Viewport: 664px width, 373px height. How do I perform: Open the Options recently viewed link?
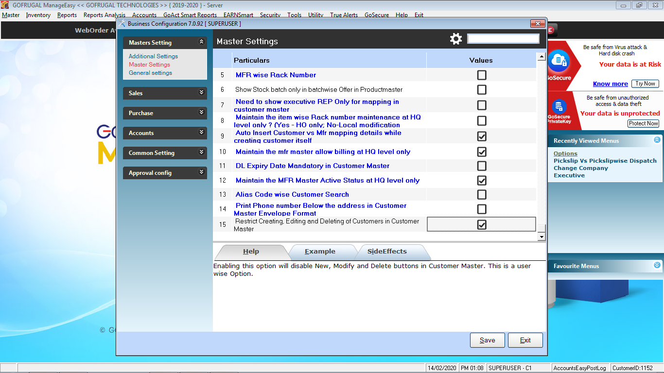tap(565, 153)
